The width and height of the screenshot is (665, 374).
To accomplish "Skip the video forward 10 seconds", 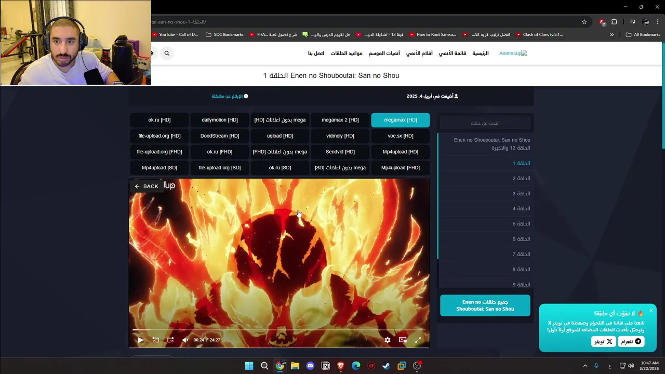I will pyautogui.click(x=170, y=340).
